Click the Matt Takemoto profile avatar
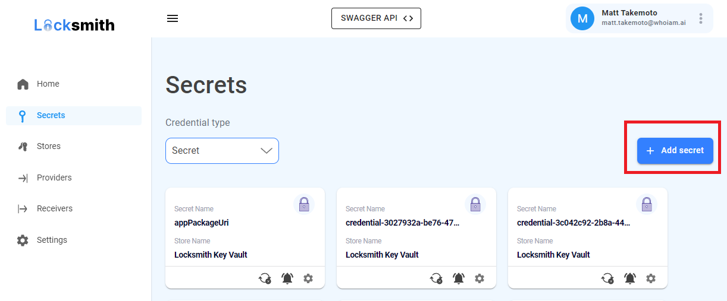Image resolution: width=727 pixels, height=301 pixels. [x=582, y=18]
